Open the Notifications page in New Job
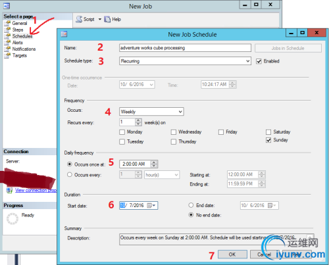Viewport: 329px width, 265px height. (24, 49)
